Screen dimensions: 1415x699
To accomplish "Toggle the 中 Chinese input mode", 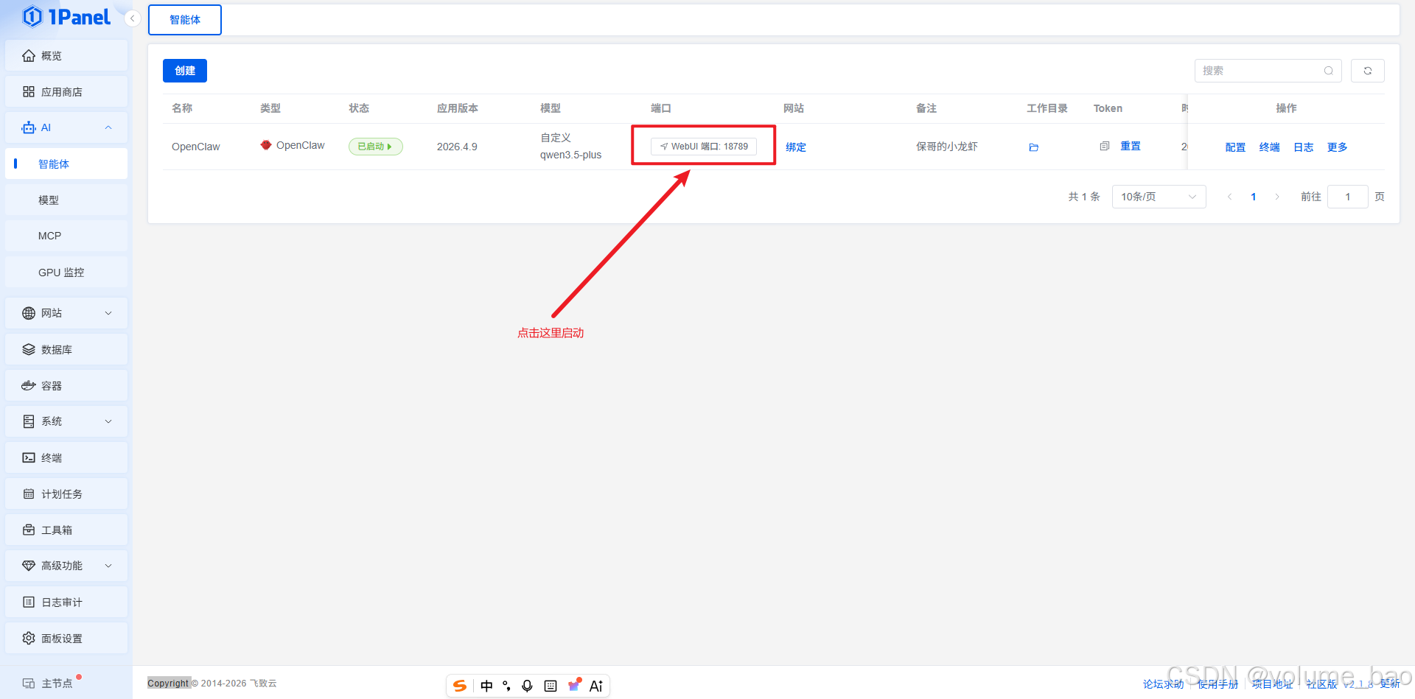I will point(486,686).
